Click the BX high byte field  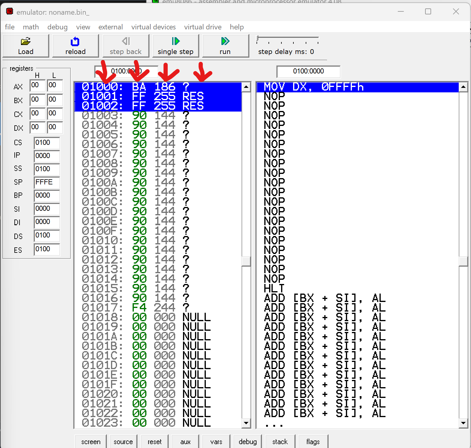pyautogui.click(x=37, y=100)
